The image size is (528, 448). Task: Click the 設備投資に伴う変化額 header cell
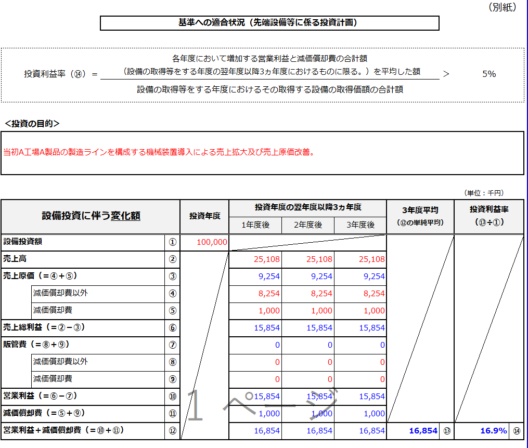pyautogui.click(x=91, y=216)
